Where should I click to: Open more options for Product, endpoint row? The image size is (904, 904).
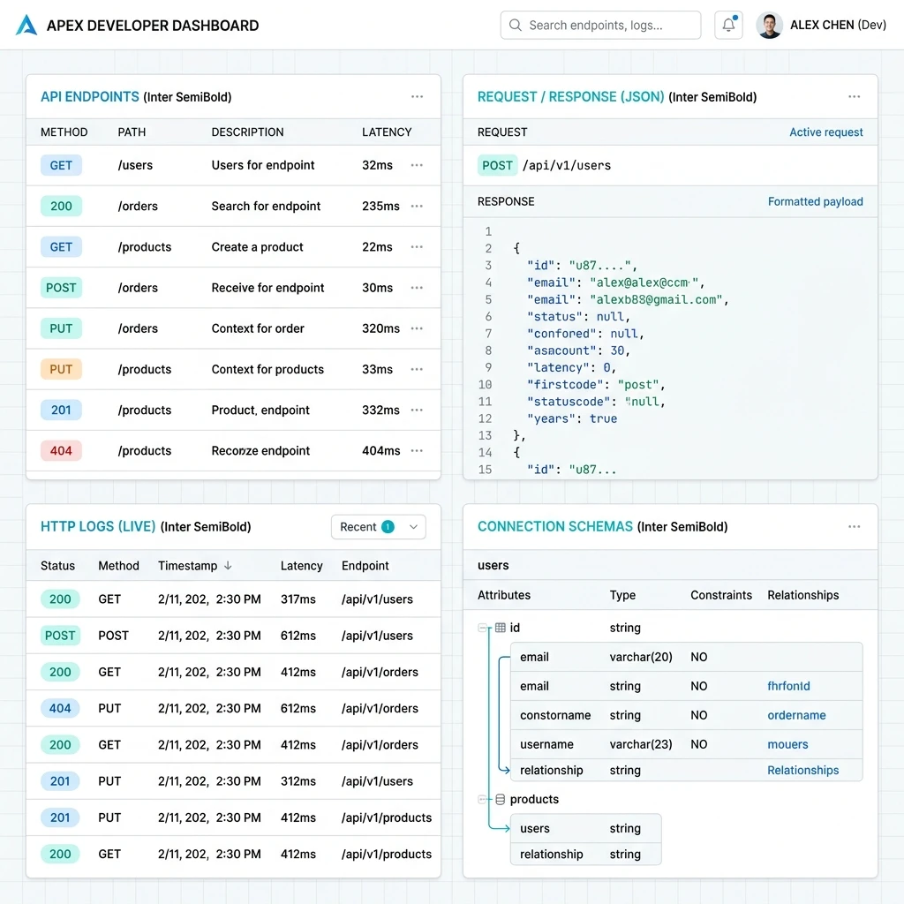pos(417,410)
